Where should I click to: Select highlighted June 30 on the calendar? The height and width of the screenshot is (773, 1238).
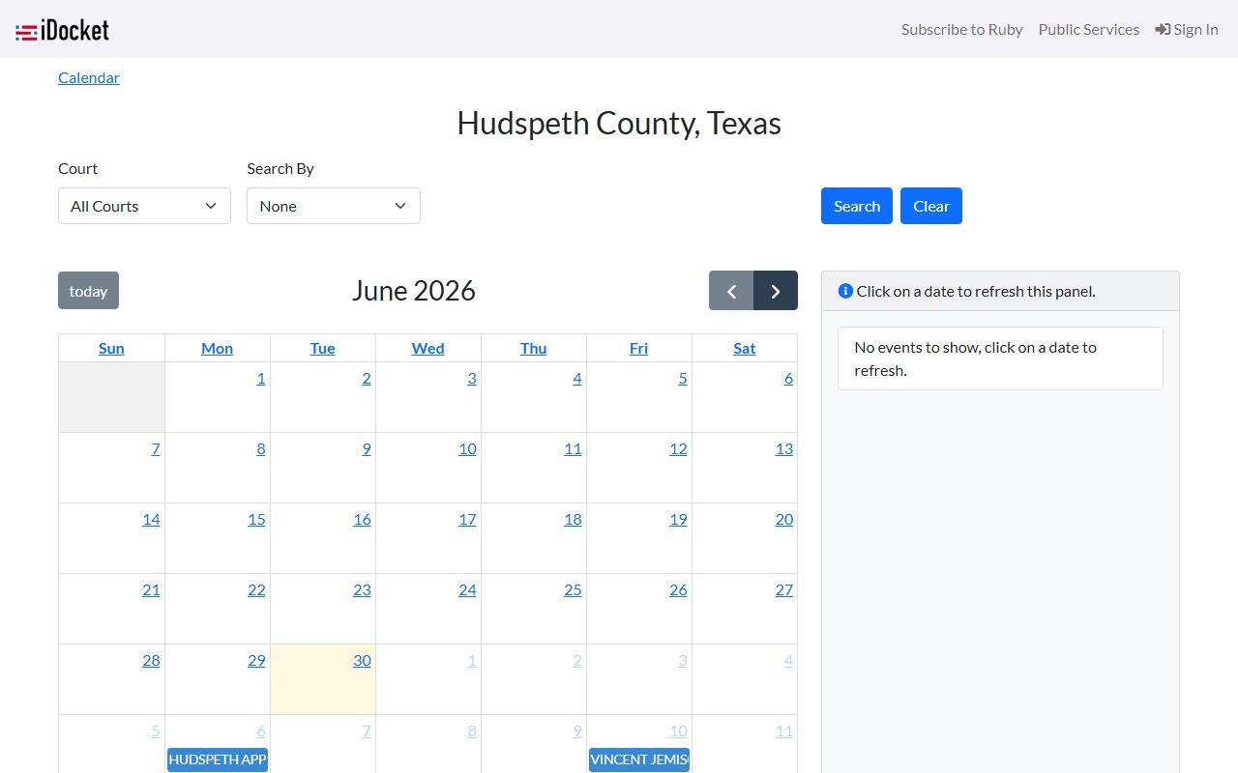pyautogui.click(x=362, y=660)
